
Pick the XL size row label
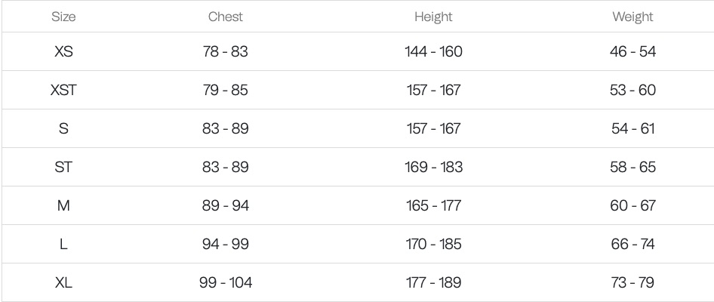[x=63, y=283]
